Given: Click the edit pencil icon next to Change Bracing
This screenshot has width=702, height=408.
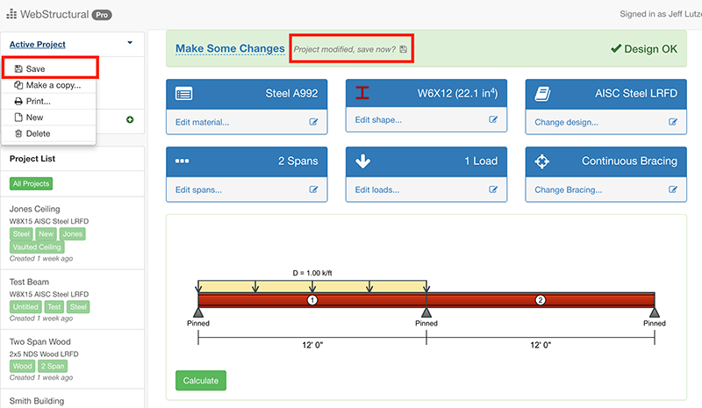Looking at the screenshot, I should pyautogui.click(x=672, y=190).
